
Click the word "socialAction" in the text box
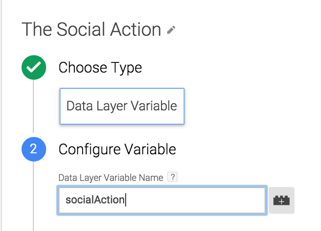95,200
